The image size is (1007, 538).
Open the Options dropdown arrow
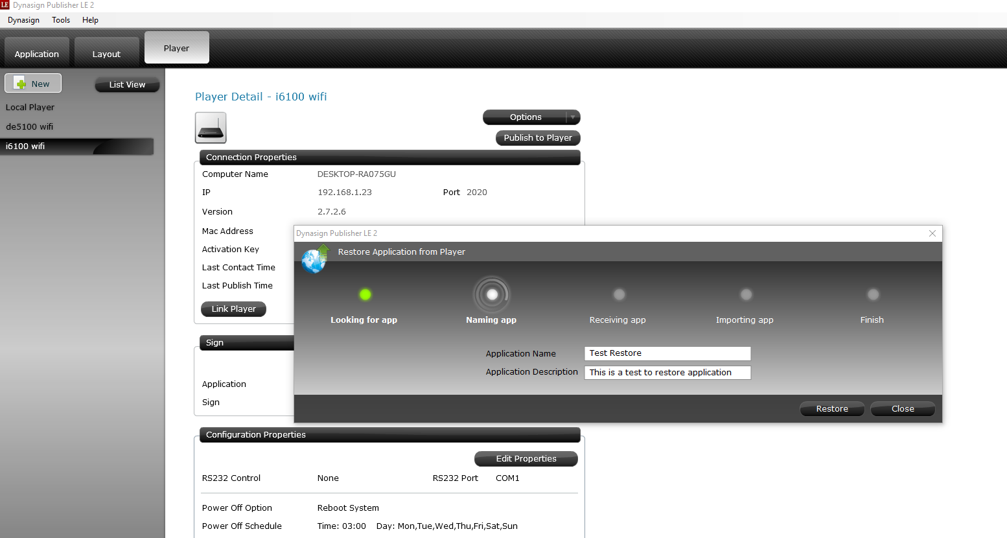coord(573,117)
